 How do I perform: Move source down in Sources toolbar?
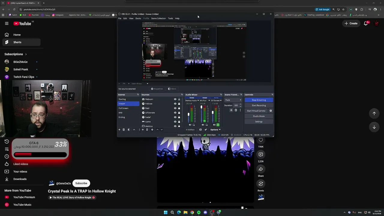coord(162,130)
